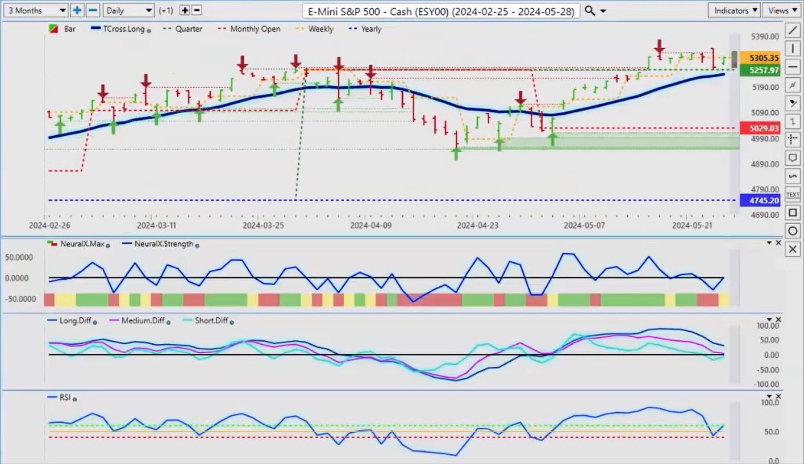
Task: Click the black plus next to (+1)
Action: pos(185,10)
